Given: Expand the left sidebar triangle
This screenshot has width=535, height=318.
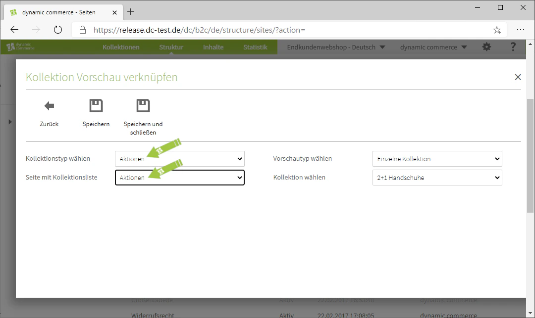Looking at the screenshot, I should point(10,122).
